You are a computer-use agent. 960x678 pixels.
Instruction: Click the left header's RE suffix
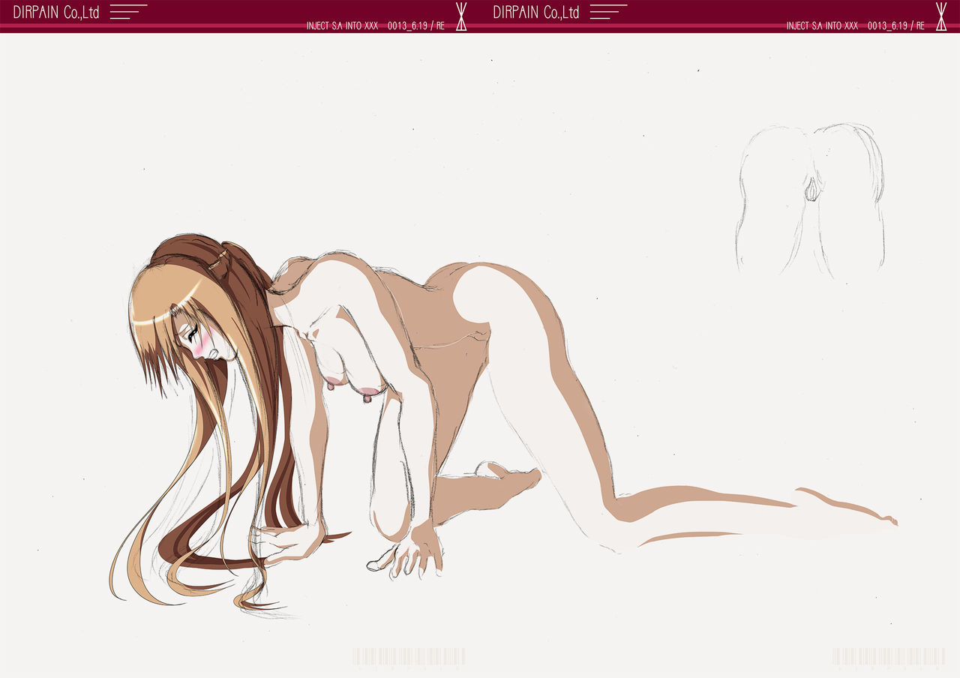coord(440,25)
